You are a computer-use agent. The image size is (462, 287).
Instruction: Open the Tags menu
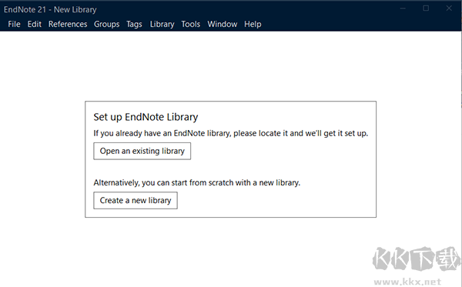tap(134, 24)
